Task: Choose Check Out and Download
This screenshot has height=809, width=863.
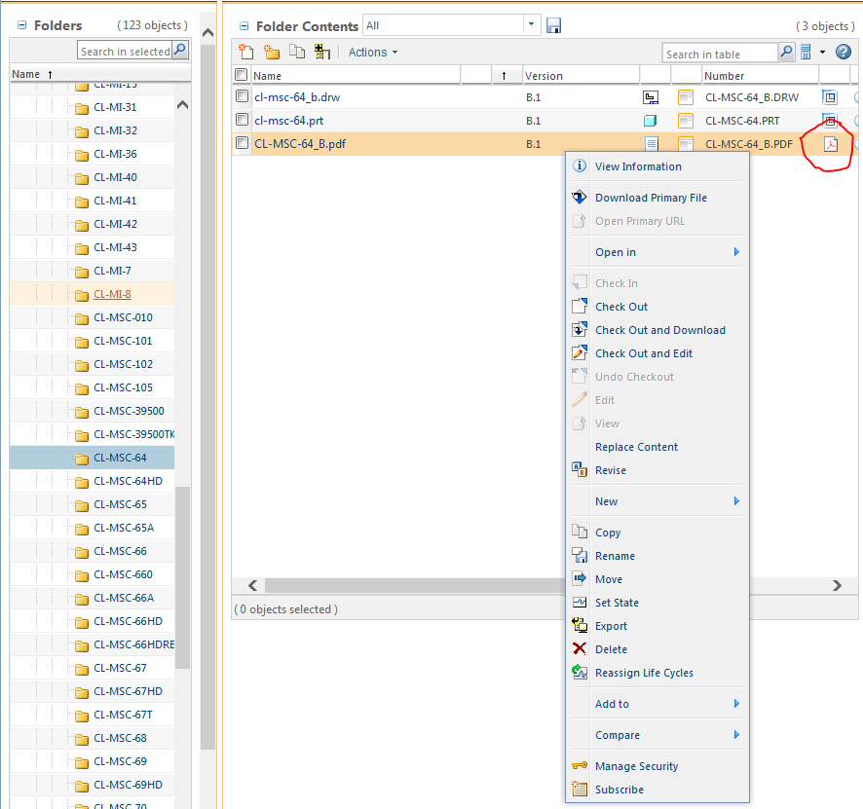Action: coord(659,330)
